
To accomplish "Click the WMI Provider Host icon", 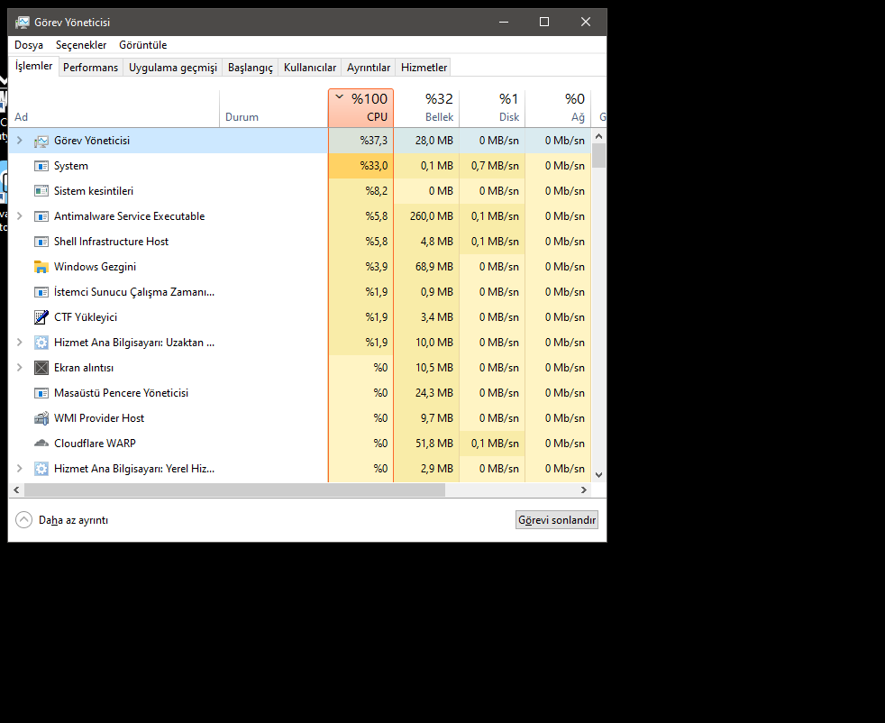I will (x=41, y=418).
